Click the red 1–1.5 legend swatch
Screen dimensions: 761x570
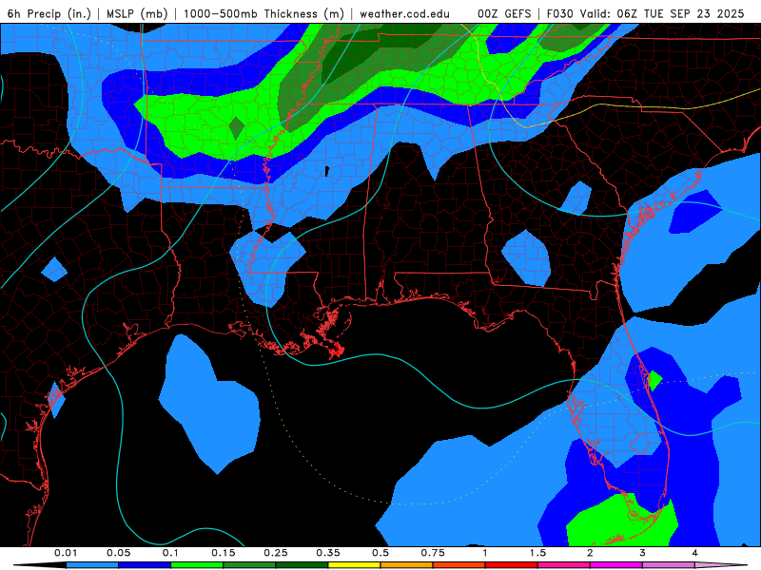click(x=511, y=565)
